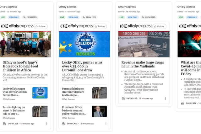The image size is (201, 134).
Task: Click Tullamore courthouse thumbnail in Euromillions card
Action: (99, 93)
